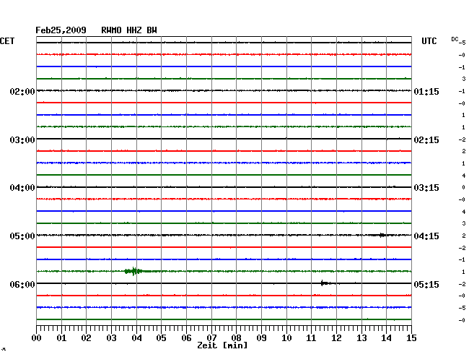Click minute tick label 14

coord(386,338)
